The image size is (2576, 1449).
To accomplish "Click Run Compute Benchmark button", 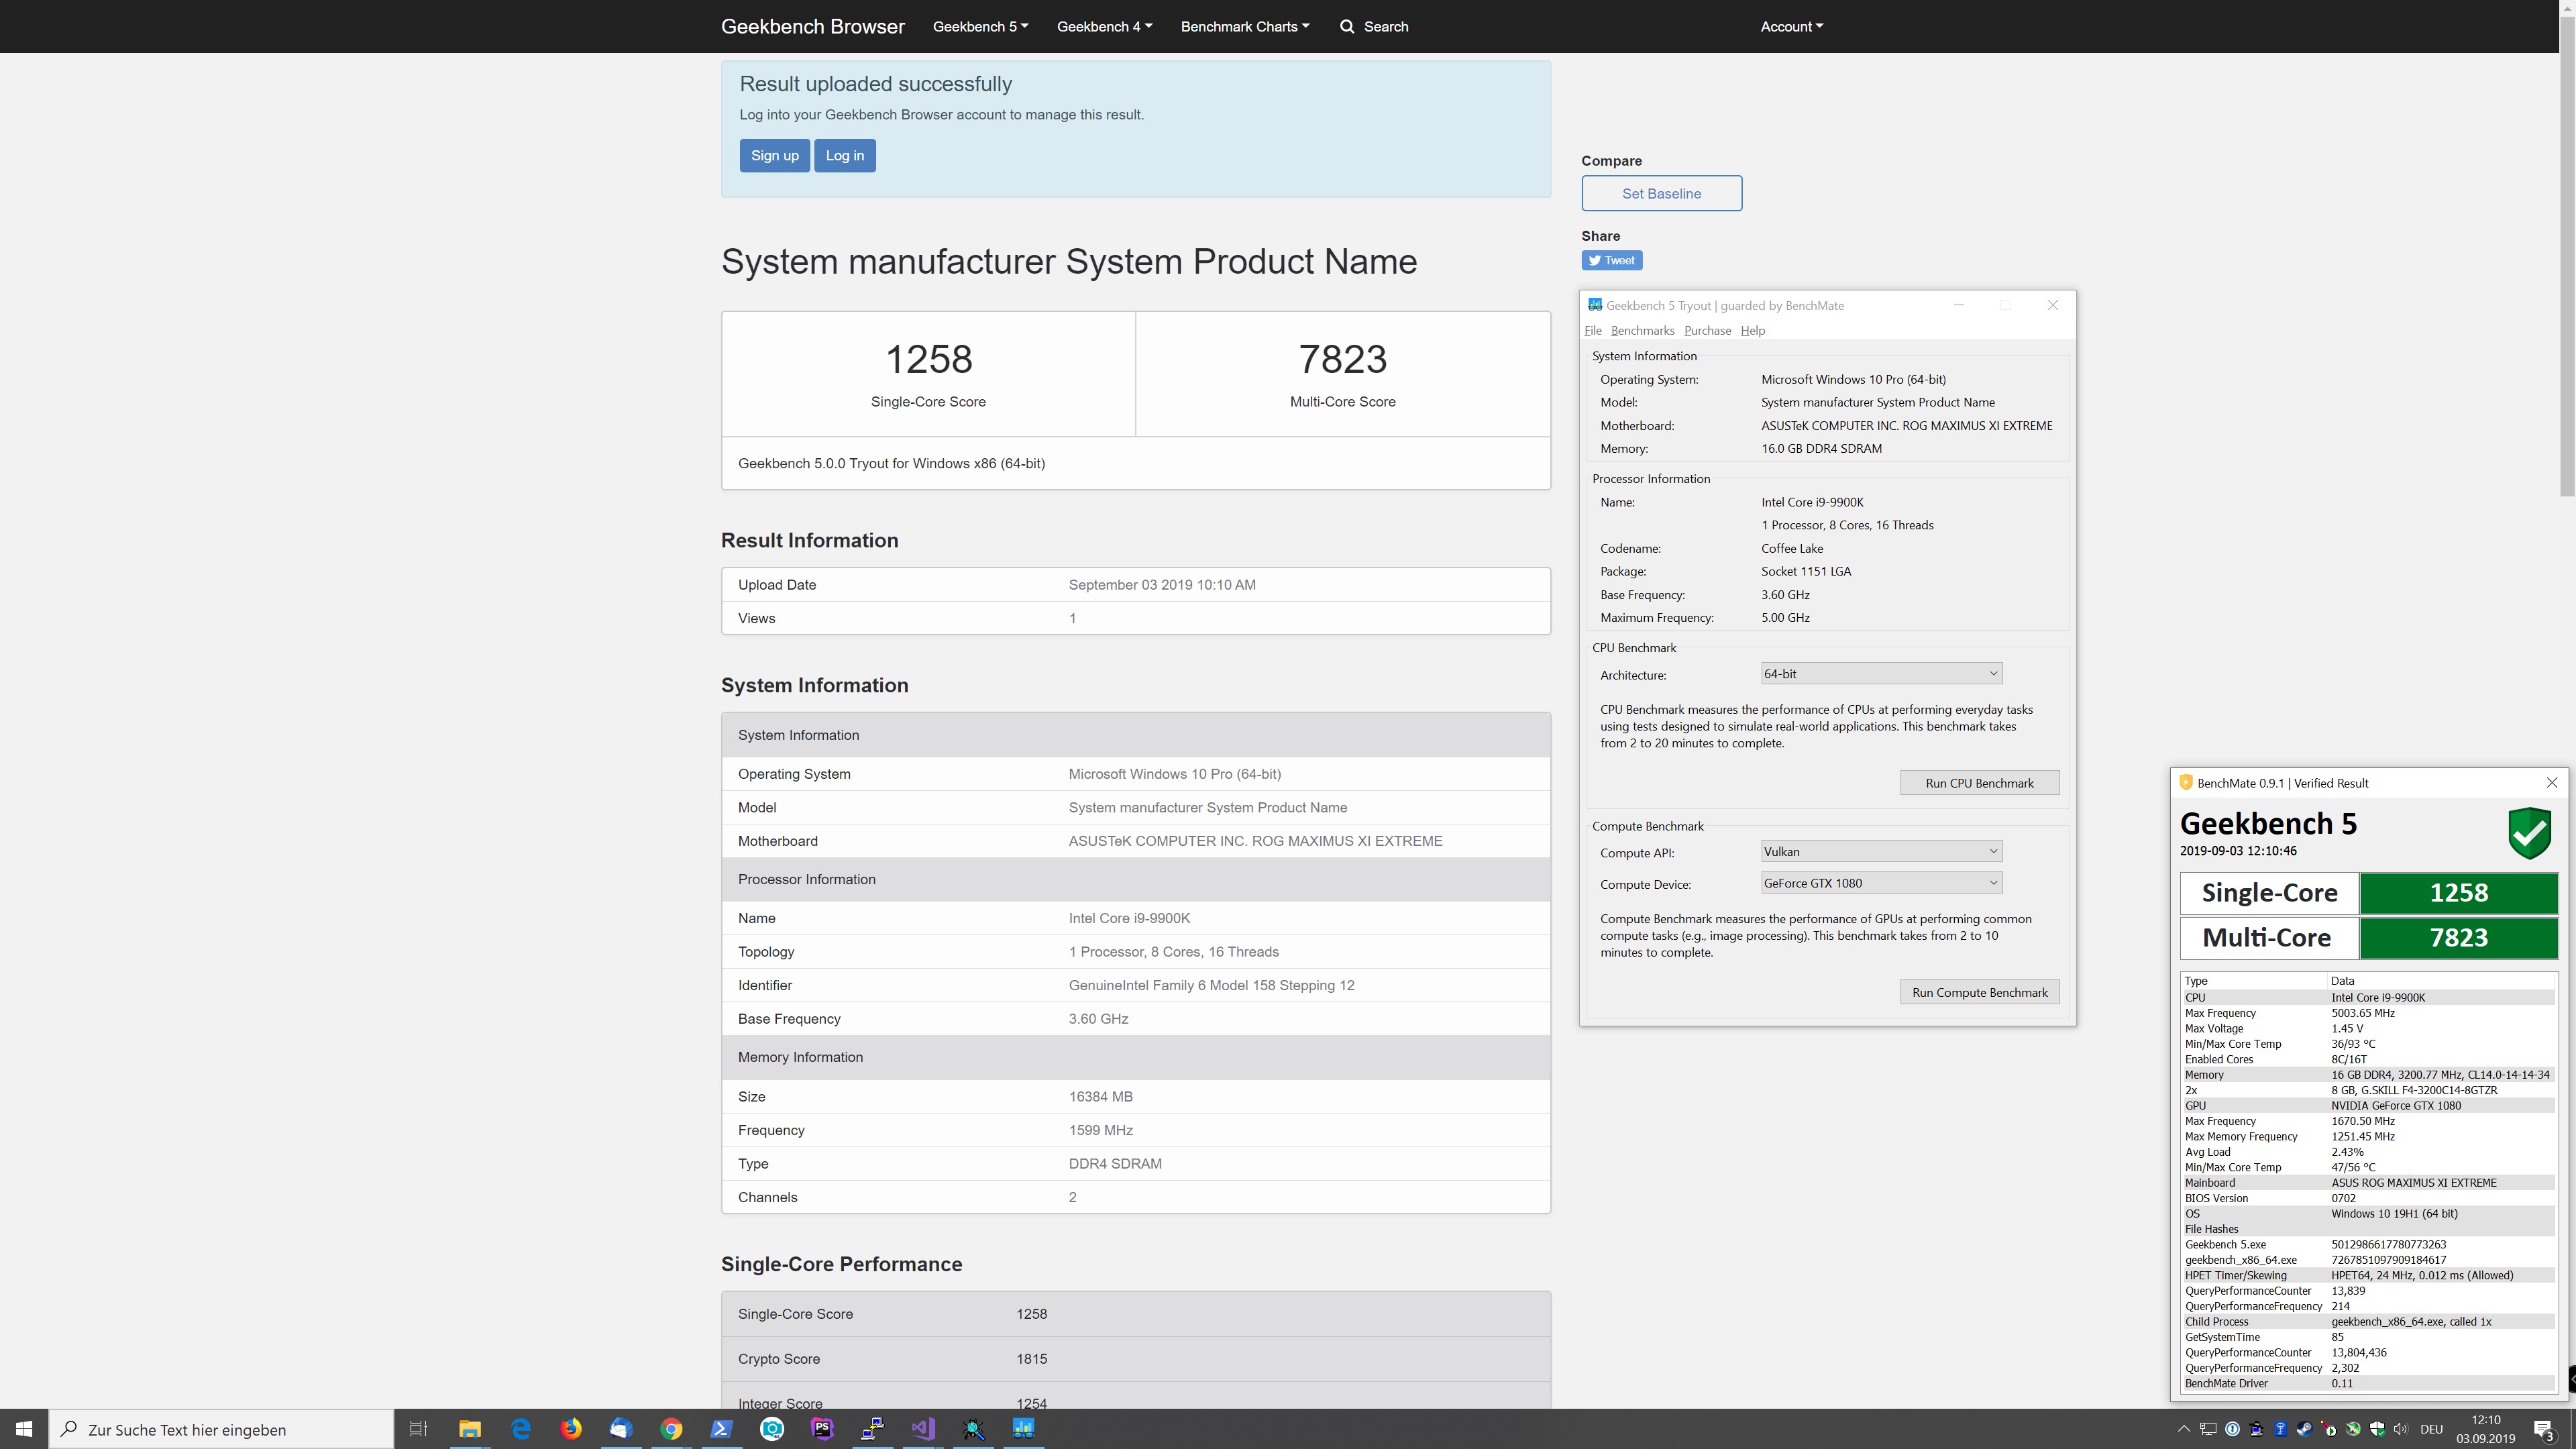I will [x=1979, y=992].
